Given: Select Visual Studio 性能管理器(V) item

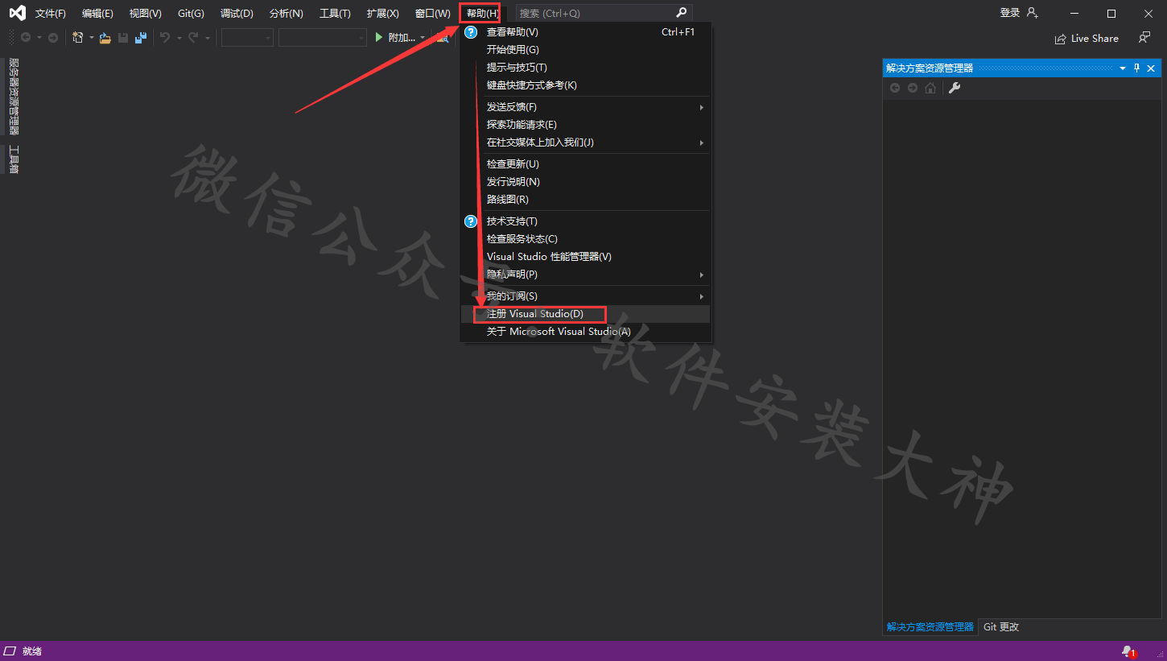Looking at the screenshot, I should 585,257.
